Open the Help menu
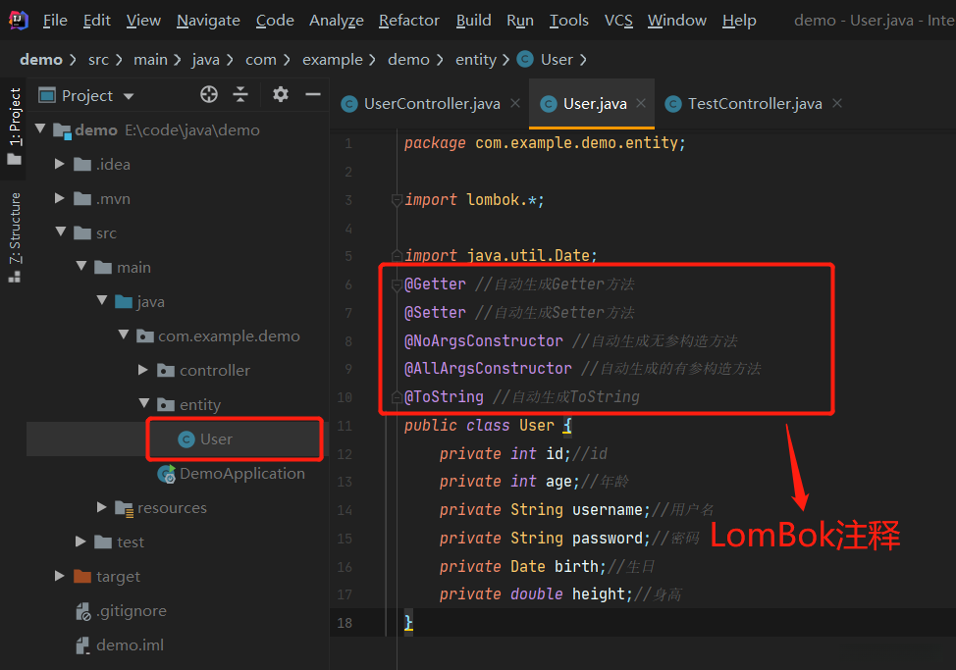The height and width of the screenshot is (670, 956). click(739, 20)
